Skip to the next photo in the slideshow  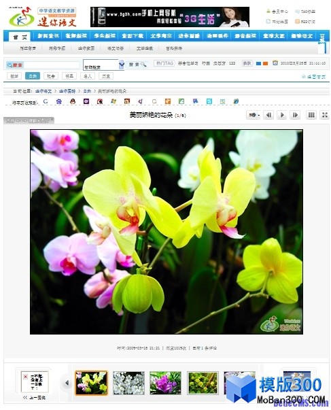tap(295, 115)
